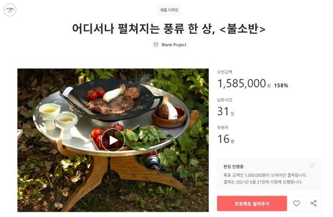Image resolution: width=333 pixels, height=217 pixels.
Task: Click the 모인금액 label
Action: point(225,72)
